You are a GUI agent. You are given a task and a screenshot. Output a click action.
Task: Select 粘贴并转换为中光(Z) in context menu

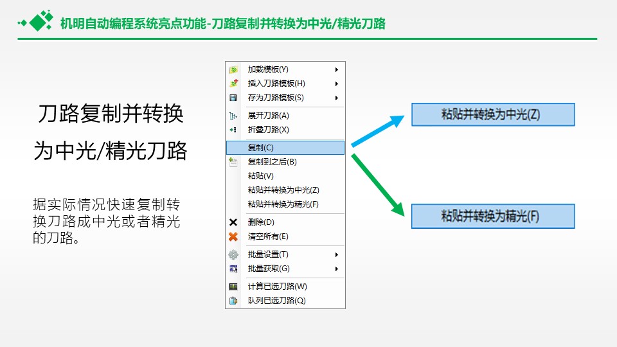point(285,190)
